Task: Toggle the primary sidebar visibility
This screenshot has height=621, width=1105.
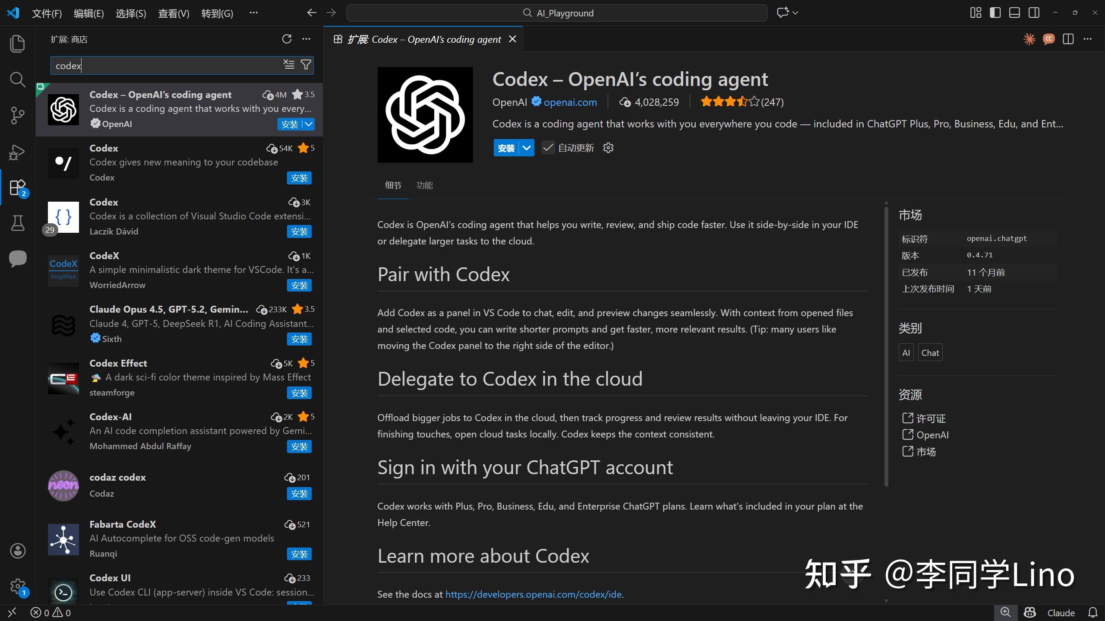Action: point(995,13)
